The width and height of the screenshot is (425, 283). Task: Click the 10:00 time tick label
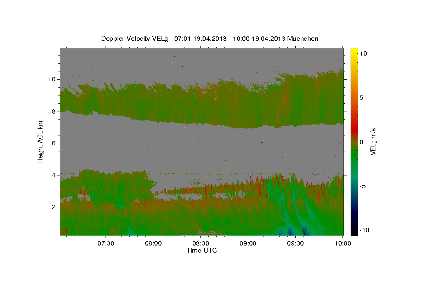[343, 244]
